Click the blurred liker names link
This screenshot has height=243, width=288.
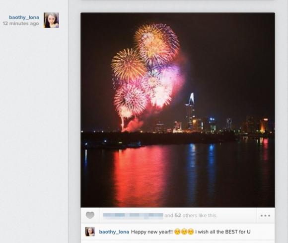coord(133,216)
